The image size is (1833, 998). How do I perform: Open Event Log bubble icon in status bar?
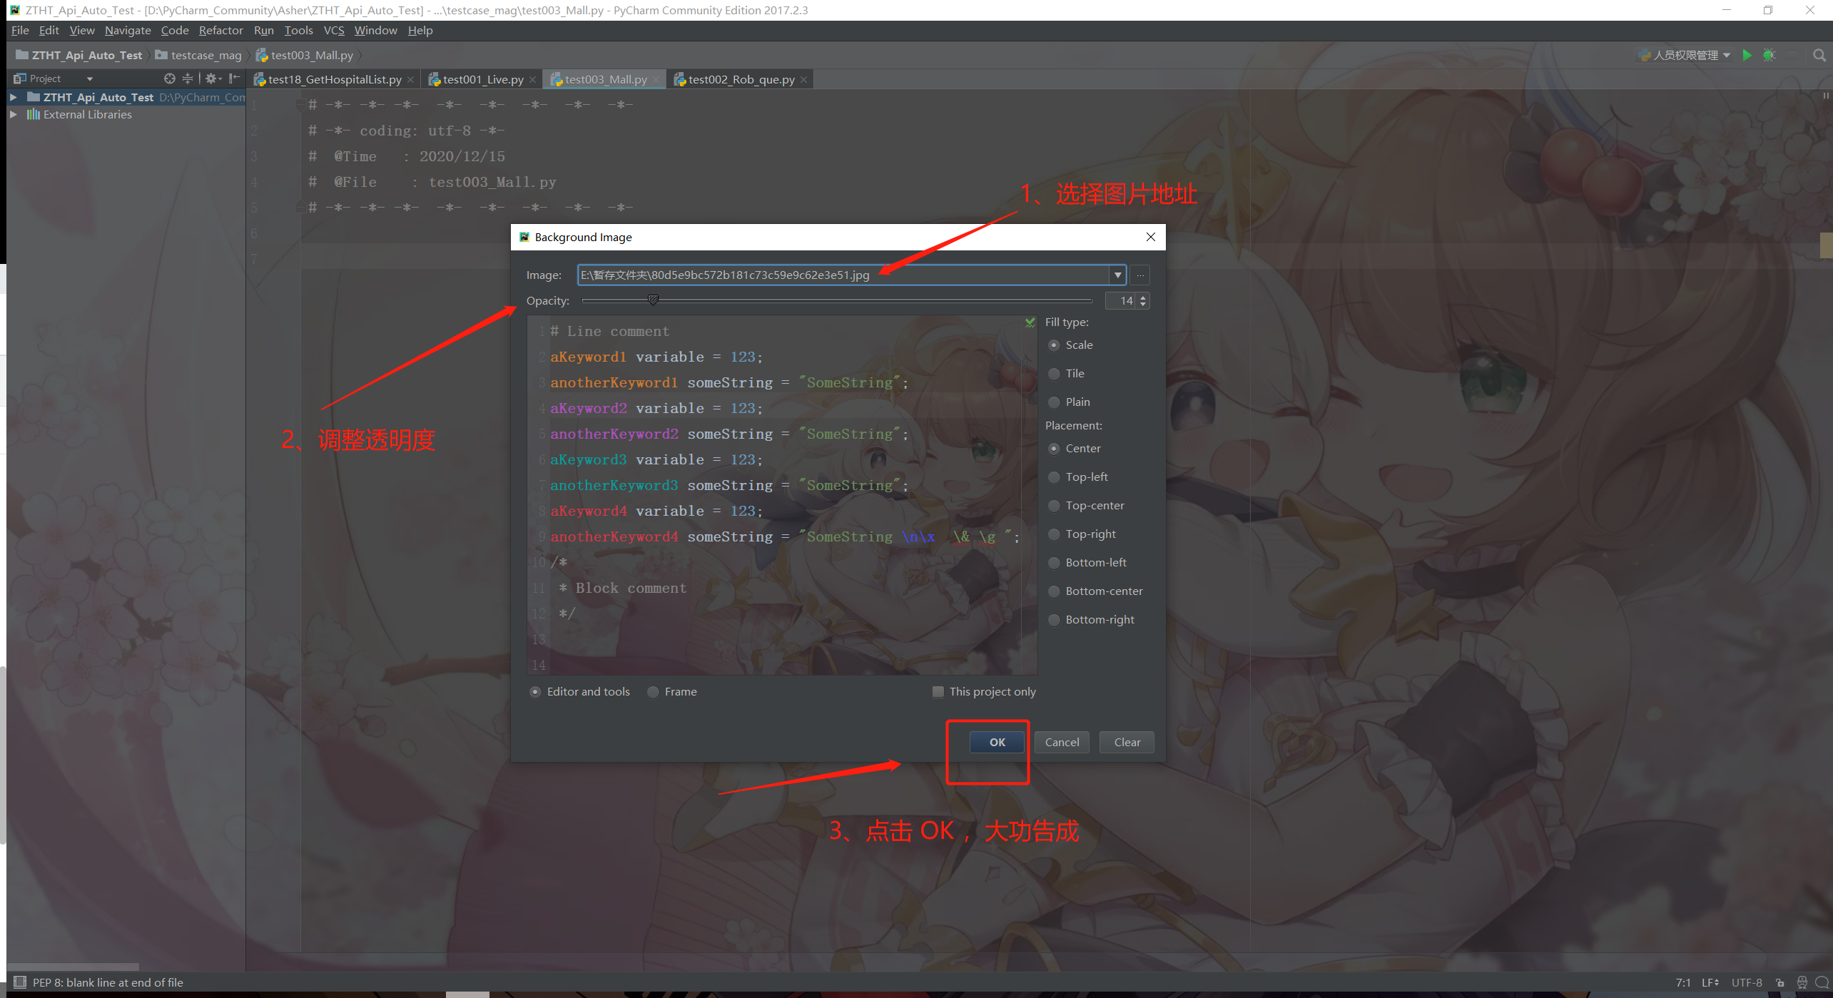click(x=1820, y=982)
